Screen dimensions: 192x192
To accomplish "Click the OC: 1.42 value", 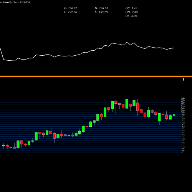I will tap(131, 8).
